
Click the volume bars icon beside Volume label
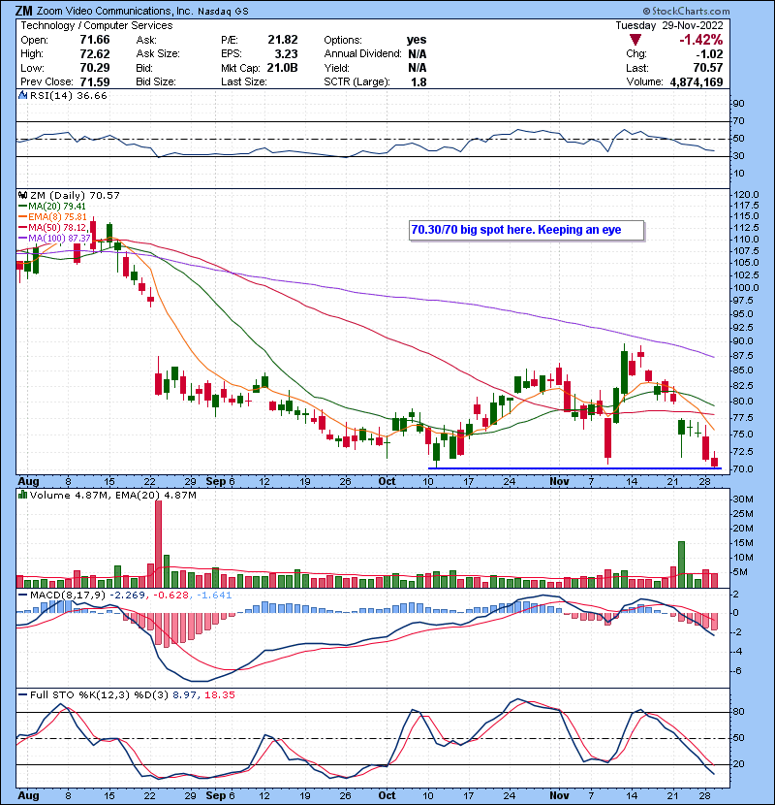point(22,495)
